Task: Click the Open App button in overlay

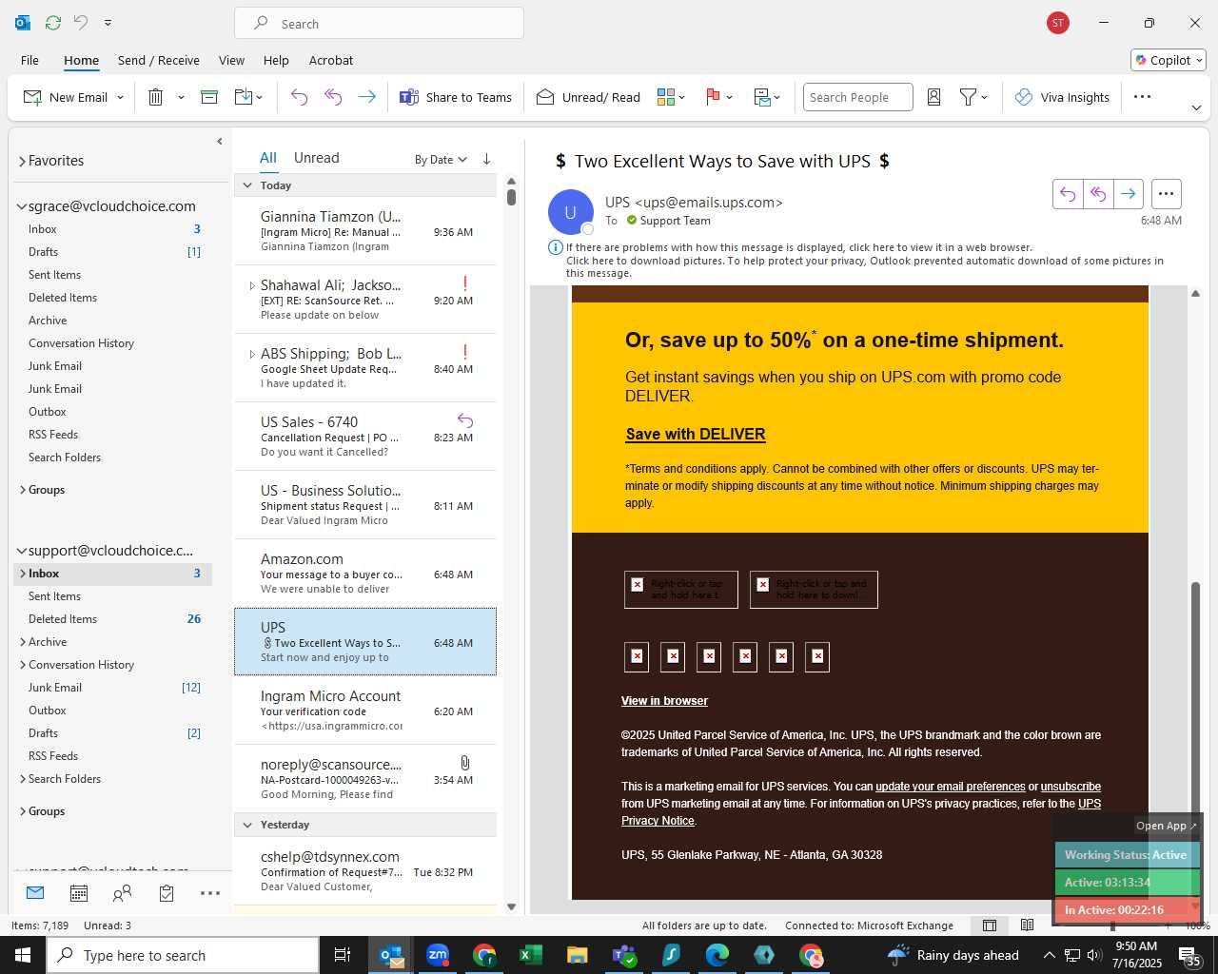Action: (x=1167, y=826)
